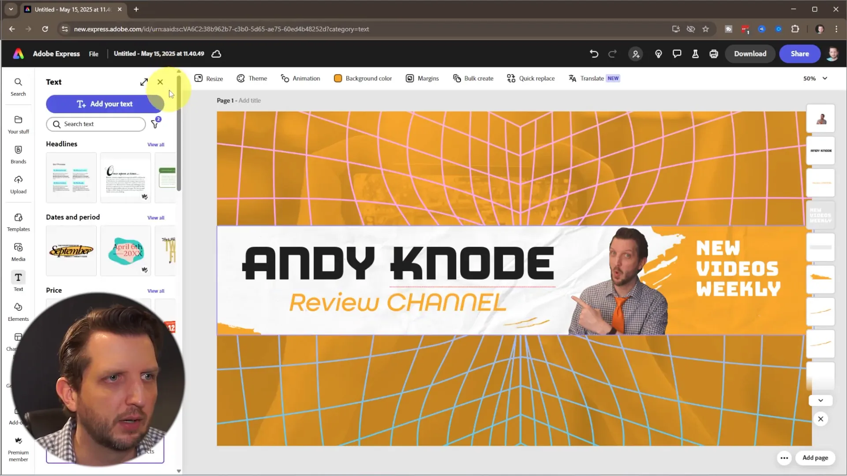Click the 'Add title' page title field

point(250,100)
